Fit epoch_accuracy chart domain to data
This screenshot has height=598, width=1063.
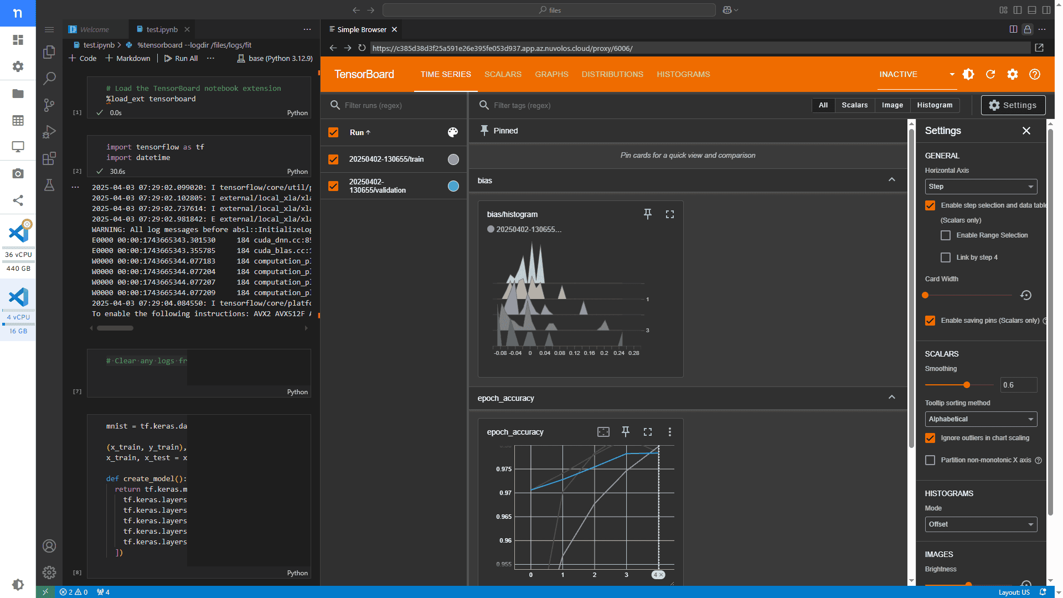click(603, 432)
